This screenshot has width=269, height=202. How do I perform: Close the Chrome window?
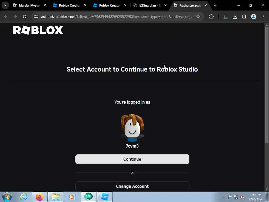pyautogui.click(x=263, y=6)
